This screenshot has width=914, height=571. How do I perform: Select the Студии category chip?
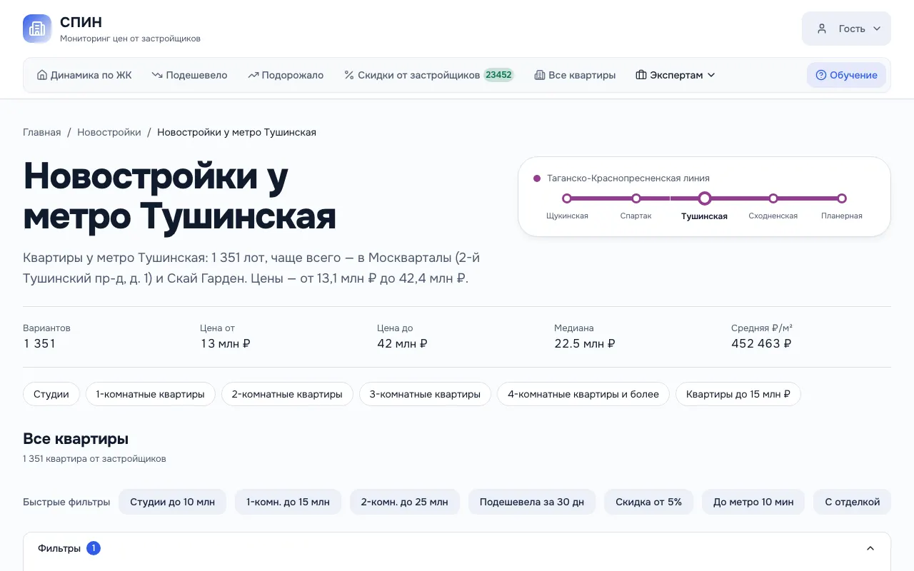pyautogui.click(x=51, y=394)
